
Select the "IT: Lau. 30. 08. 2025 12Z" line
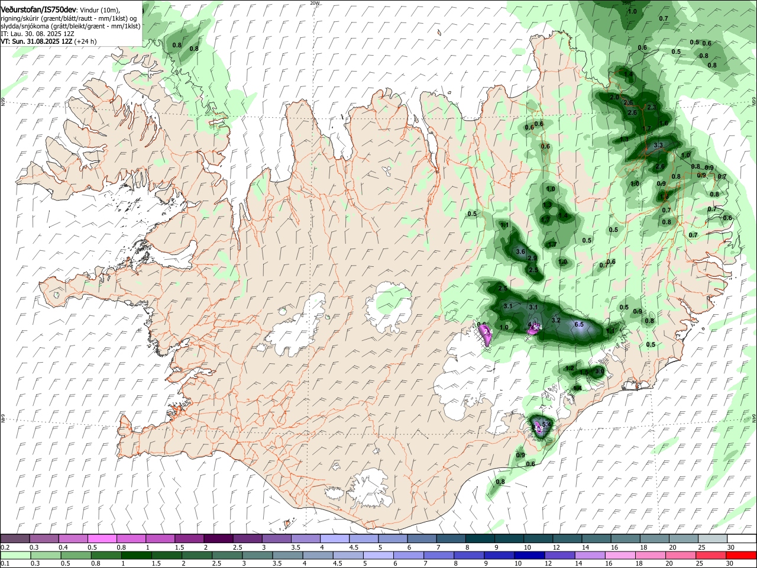pyautogui.click(x=37, y=34)
